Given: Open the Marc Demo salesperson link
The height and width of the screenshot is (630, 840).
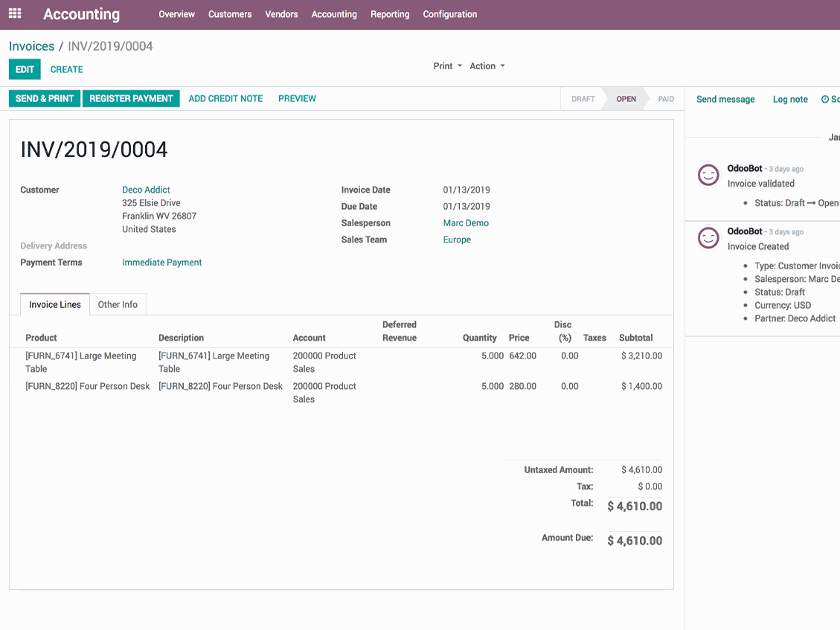Looking at the screenshot, I should coord(466,223).
